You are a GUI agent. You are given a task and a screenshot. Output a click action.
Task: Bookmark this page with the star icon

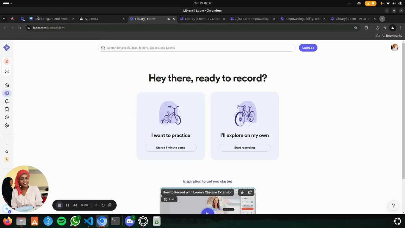pyautogui.click(x=356, y=28)
